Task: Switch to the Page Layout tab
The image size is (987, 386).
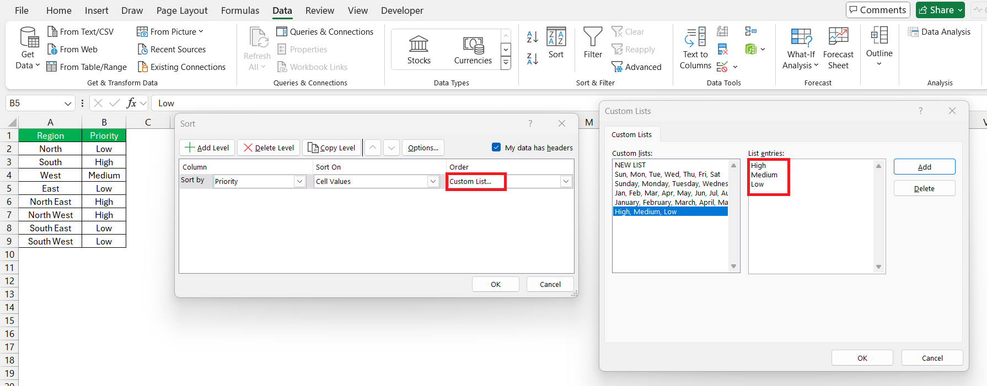Action: 182,10
